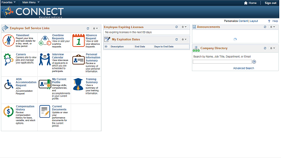Click the Home house icon
This screenshot has width=281, height=158.
[246, 3]
